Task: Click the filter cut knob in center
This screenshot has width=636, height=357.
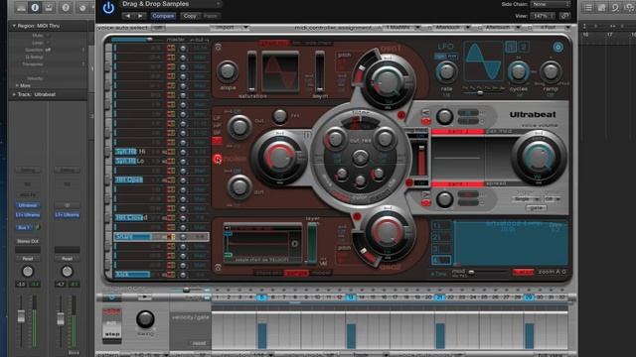Action: tap(335, 139)
